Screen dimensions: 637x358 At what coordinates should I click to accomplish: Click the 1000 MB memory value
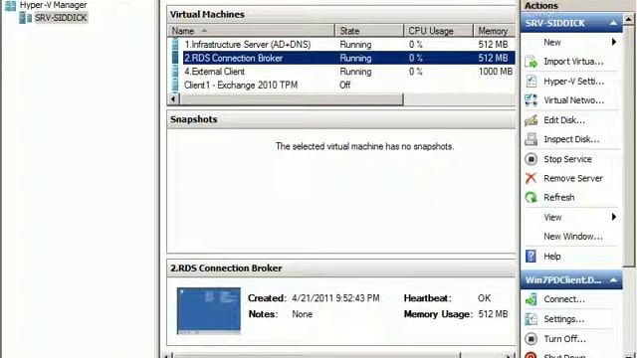click(496, 72)
